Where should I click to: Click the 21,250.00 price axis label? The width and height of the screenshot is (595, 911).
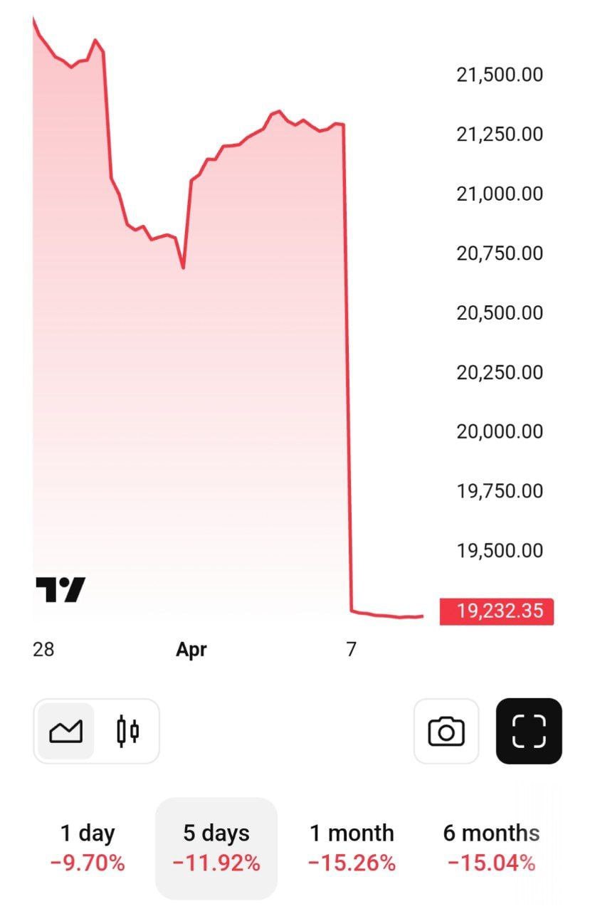500,134
